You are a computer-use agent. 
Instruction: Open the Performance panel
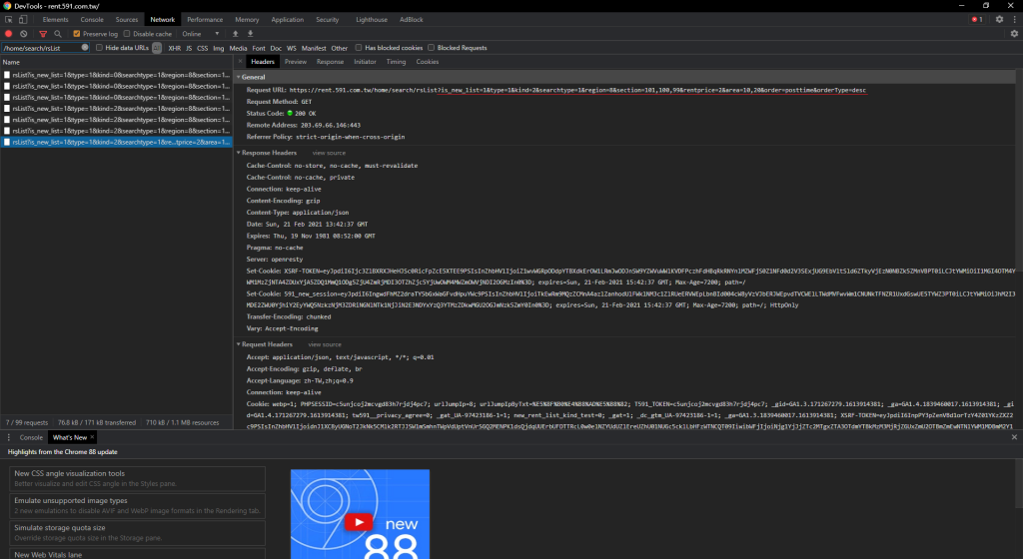[205, 20]
